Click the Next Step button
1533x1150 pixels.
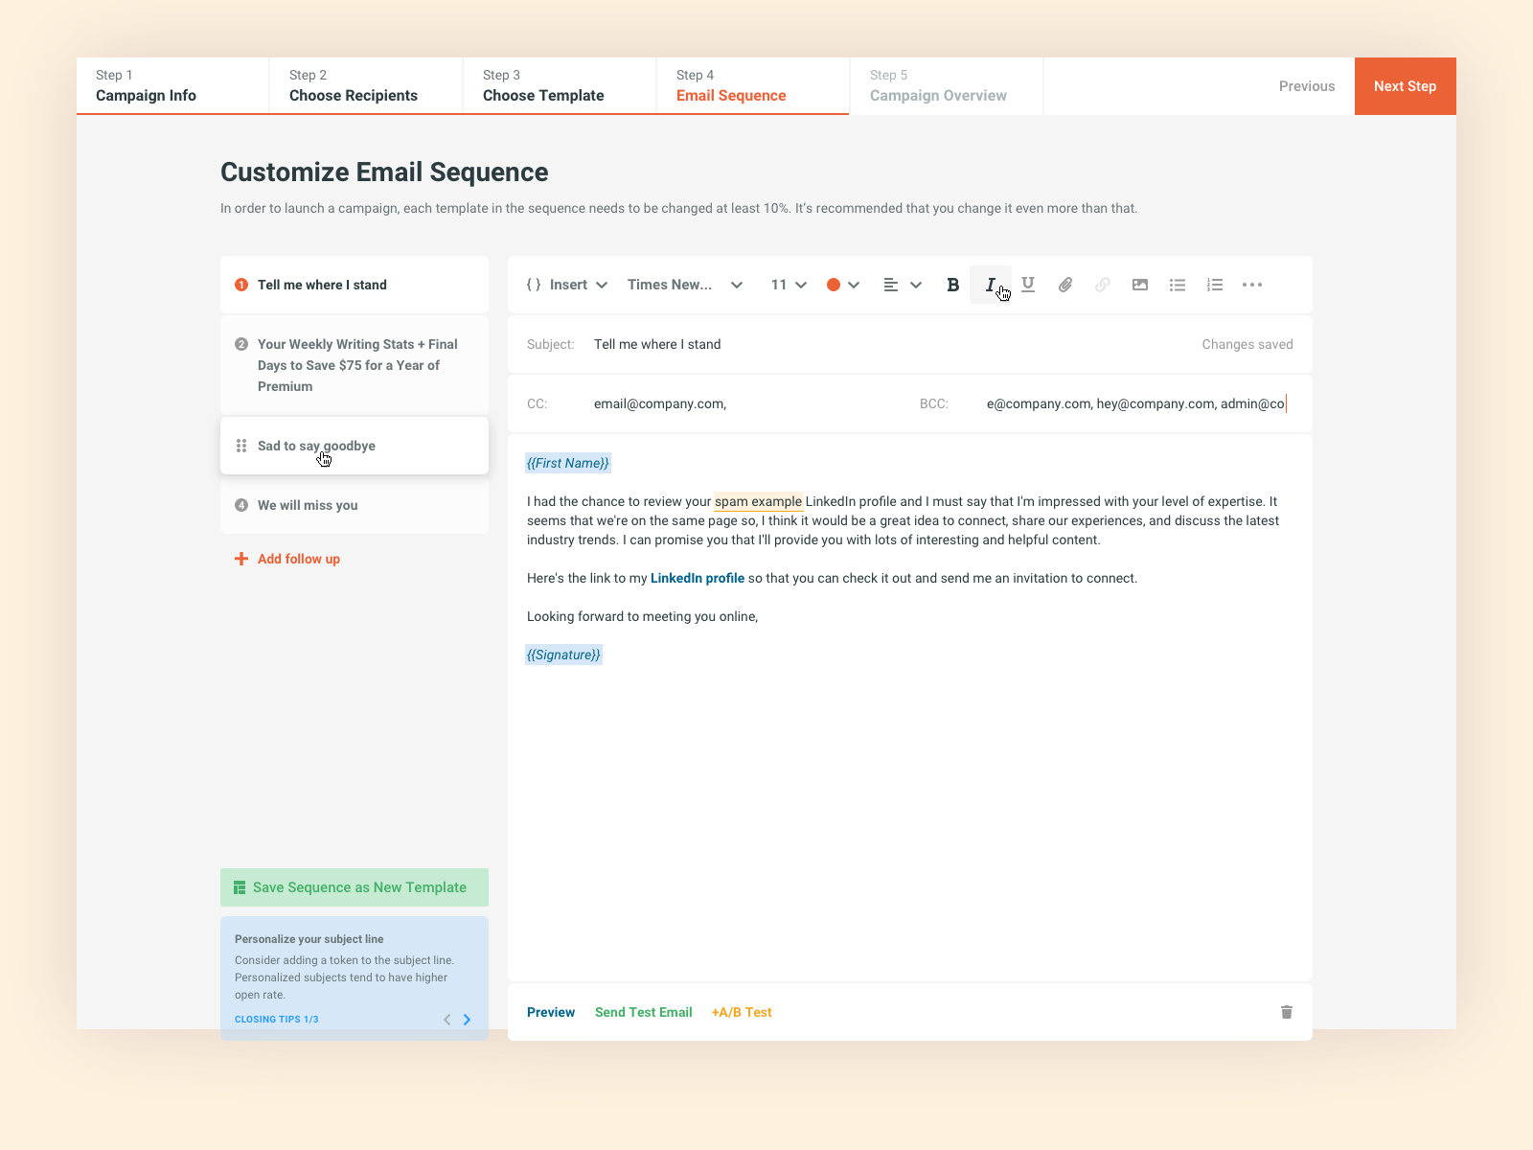(1405, 86)
